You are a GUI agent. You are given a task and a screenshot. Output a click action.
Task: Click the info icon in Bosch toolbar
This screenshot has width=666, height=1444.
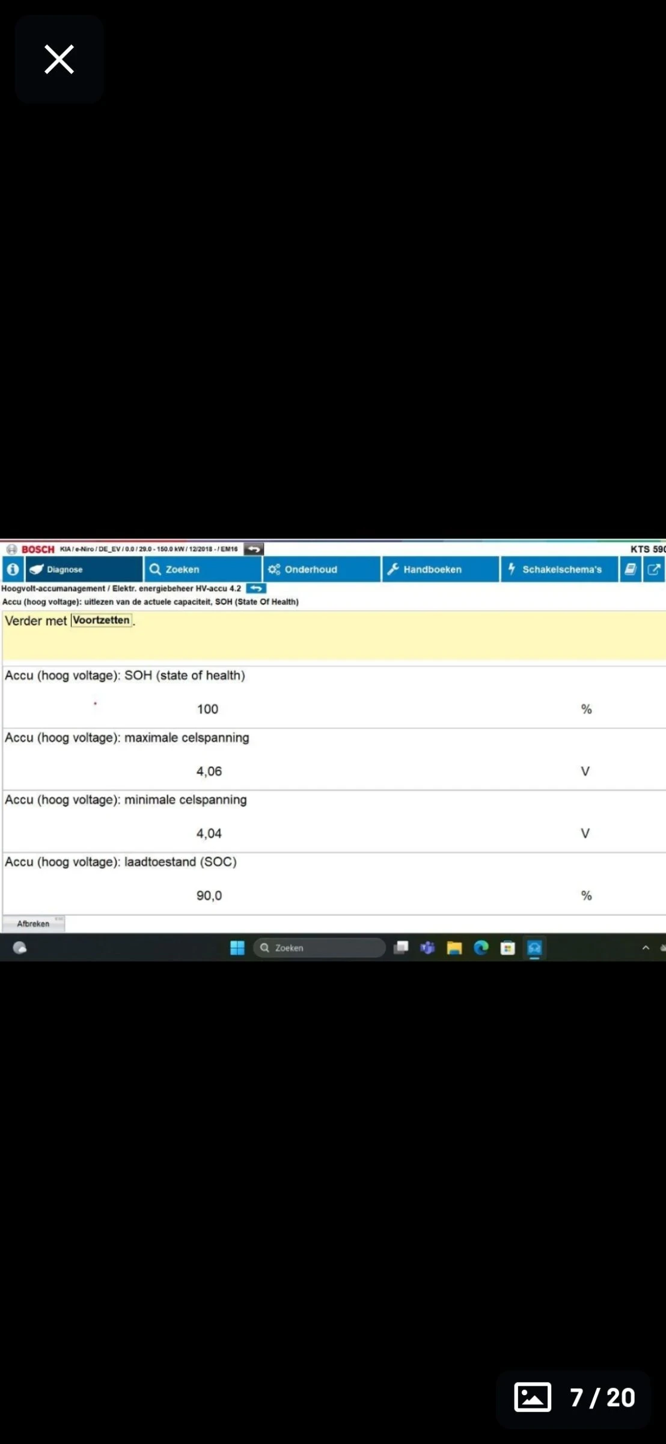click(13, 569)
